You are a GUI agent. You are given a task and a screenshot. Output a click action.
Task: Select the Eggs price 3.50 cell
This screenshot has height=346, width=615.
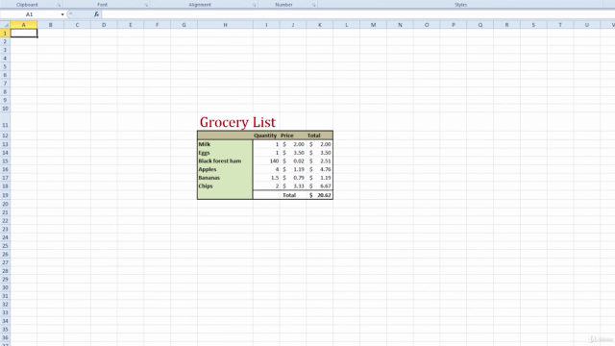[x=293, y=153]
